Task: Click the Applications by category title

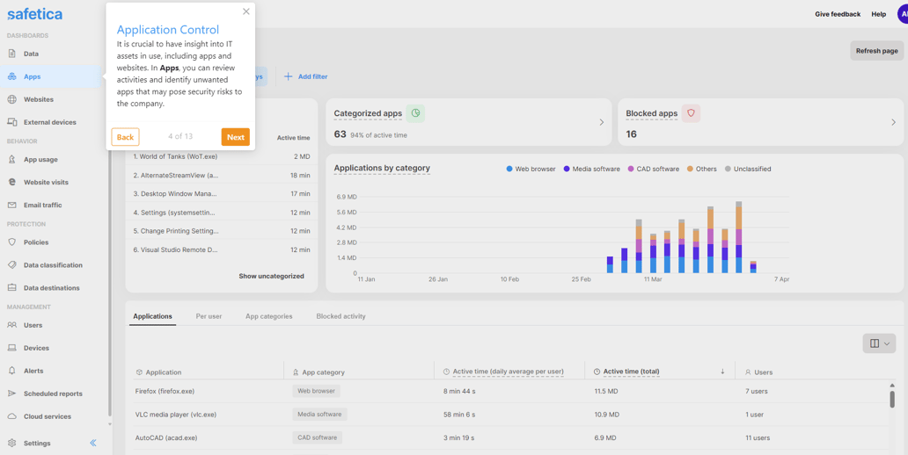Action: (382, 169)
